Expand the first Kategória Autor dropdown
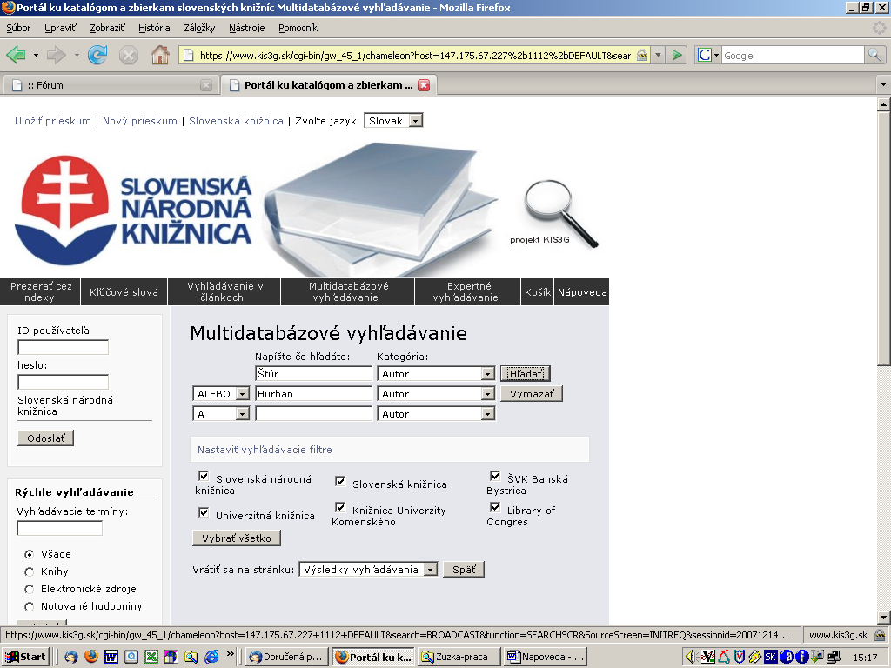 [487, 374]
